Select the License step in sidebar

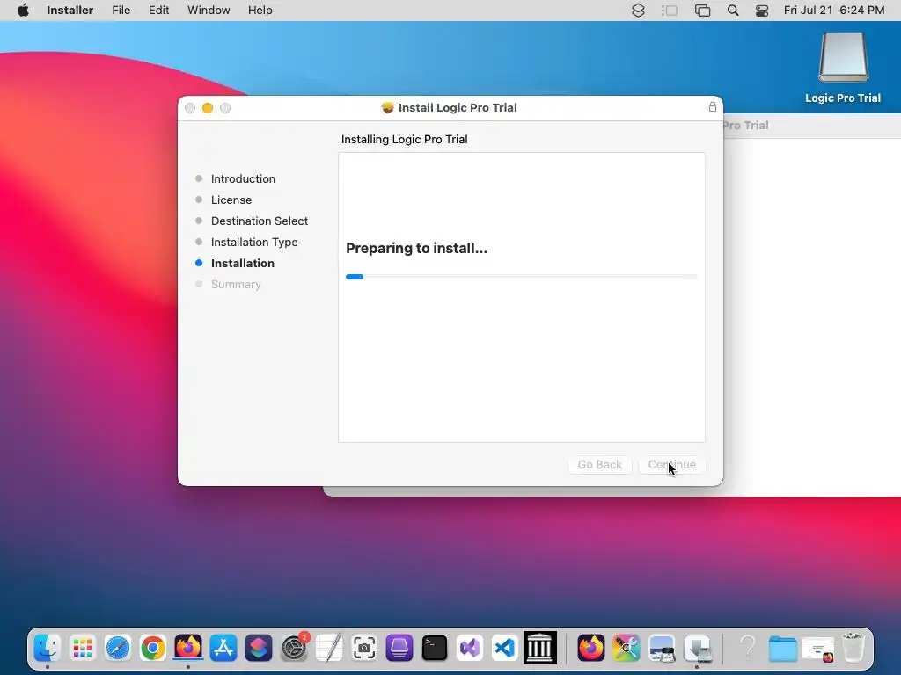[231, 200]
